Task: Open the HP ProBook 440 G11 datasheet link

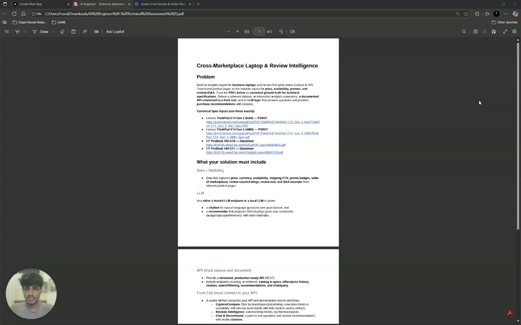Action: pyautogui.click(x=245, y=152)
